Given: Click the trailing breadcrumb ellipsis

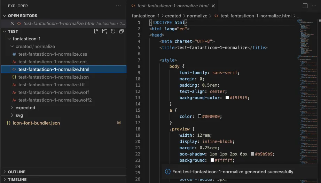Looking at the screenshot, I should click(x=299, y=16).
